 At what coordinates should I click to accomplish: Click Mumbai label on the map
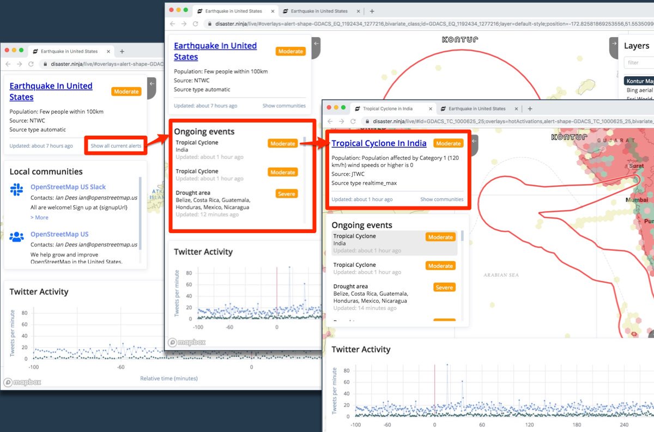click(637, 200)
